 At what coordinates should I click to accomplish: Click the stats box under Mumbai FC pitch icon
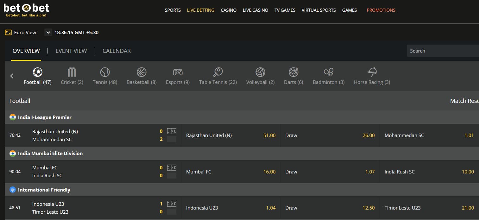click(x=172, y=175)
